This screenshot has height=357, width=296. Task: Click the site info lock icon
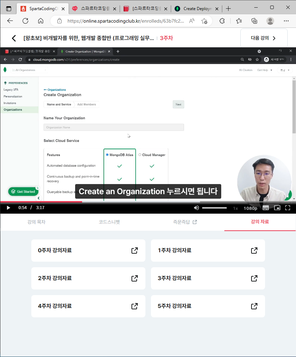(59, 21)
